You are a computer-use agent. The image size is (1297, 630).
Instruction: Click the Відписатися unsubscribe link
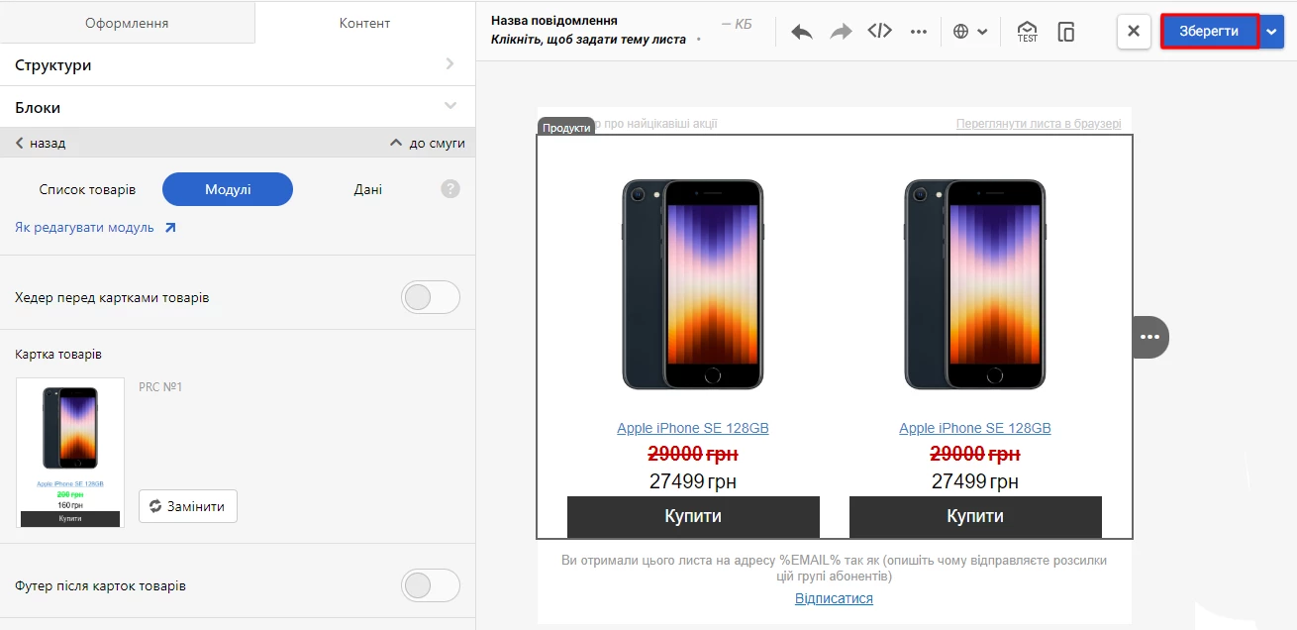click(x=834, y=598)
